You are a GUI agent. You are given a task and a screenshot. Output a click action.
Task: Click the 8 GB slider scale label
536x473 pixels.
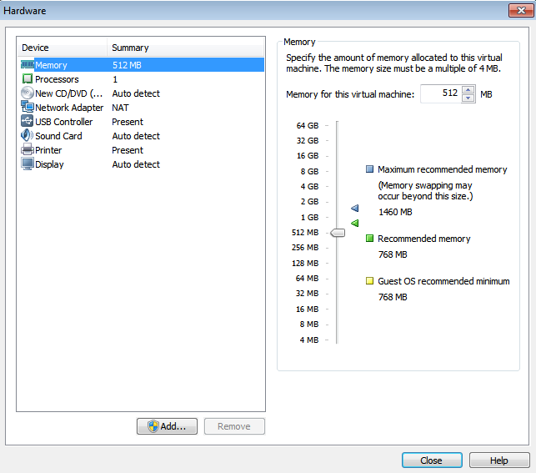click(x=309, y=171)
